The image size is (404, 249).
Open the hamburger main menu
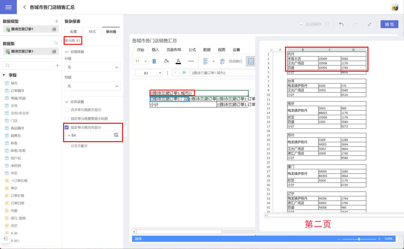8,7
